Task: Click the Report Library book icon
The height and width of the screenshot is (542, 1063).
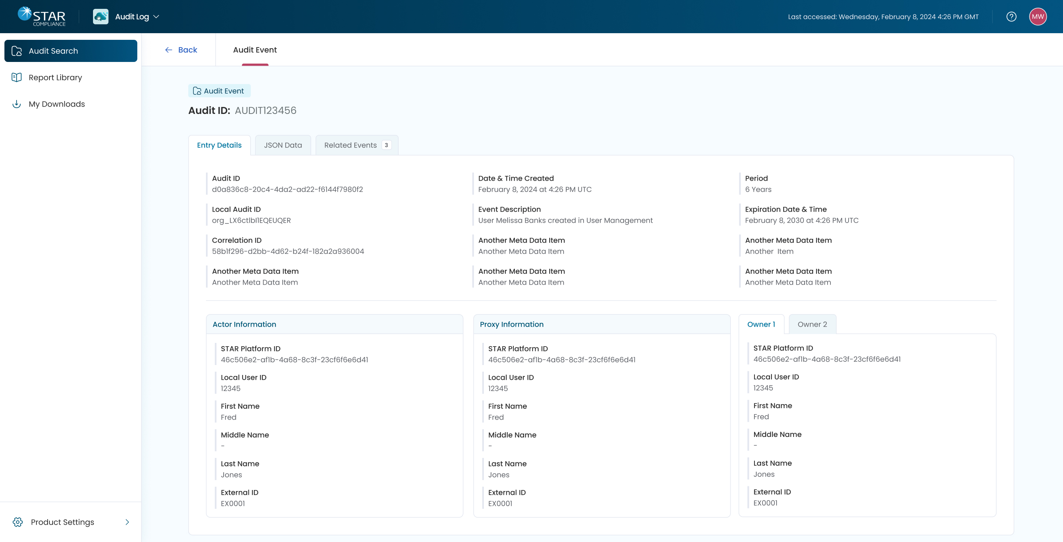Action: point(17,77)
